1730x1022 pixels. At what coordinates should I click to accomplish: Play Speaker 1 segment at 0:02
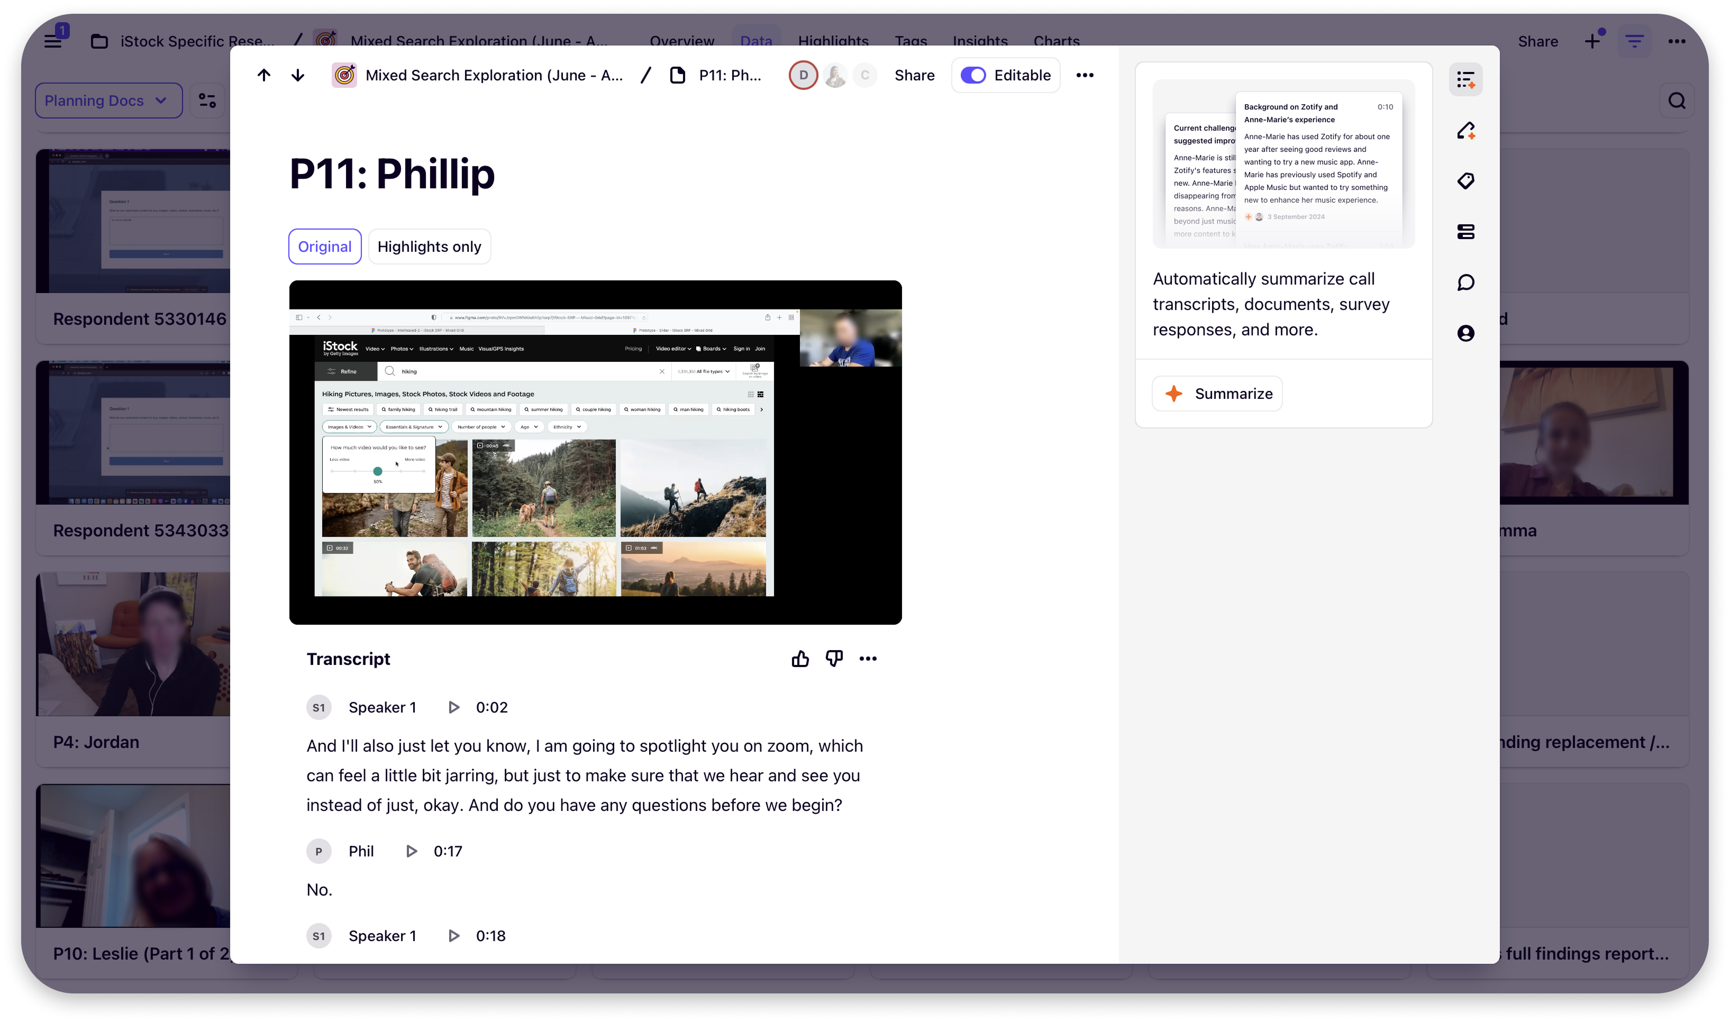pos(453,707)
